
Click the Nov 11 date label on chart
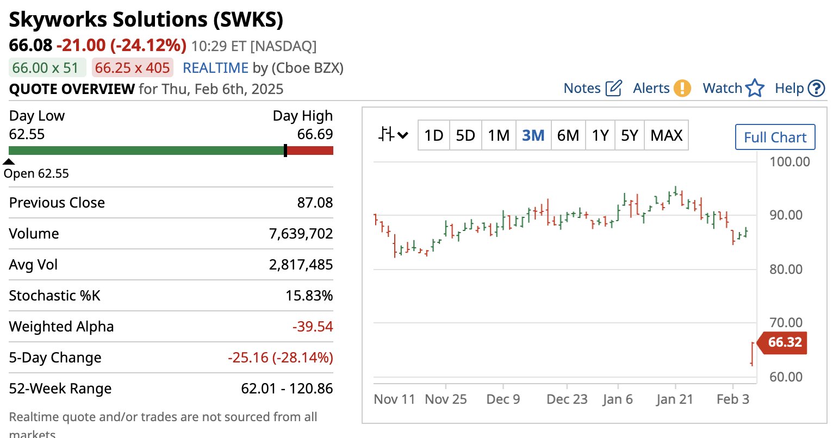coord(394,399)
